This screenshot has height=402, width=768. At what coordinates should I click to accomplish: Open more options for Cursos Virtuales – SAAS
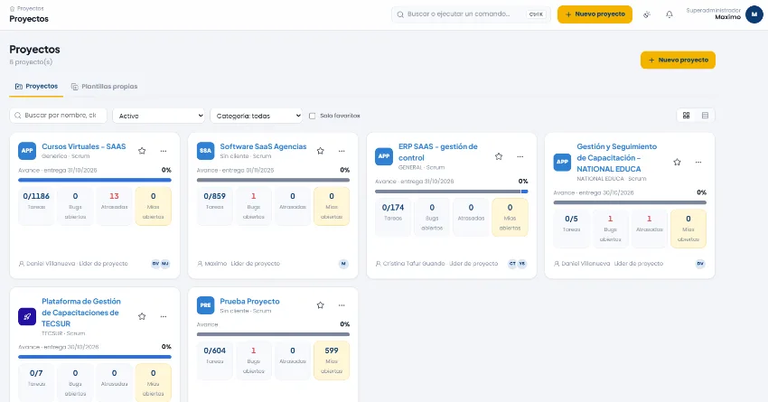coord(164,151)
